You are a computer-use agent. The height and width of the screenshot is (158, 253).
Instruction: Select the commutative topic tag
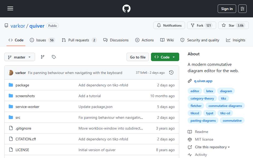pyautogui.click(x=232, y=121)
